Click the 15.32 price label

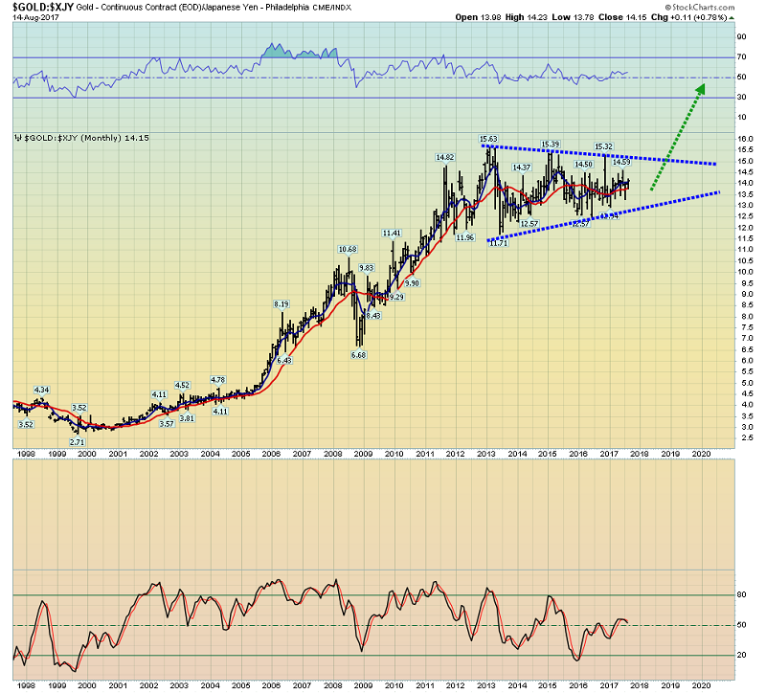(603, 146)
